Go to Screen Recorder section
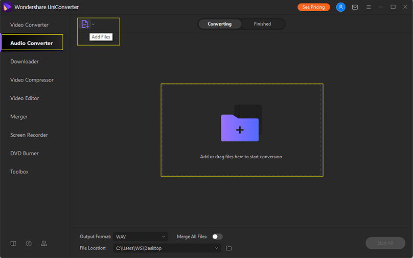Viewport: 413px width, 258px height. pos(29,135)
